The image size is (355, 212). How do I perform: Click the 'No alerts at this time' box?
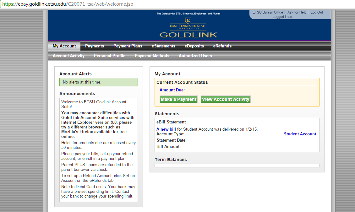99,82
